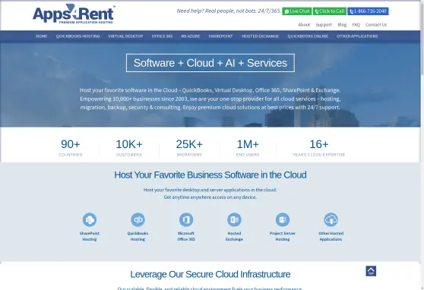Click the Microsoft Office 365 label text

(186, 236)
